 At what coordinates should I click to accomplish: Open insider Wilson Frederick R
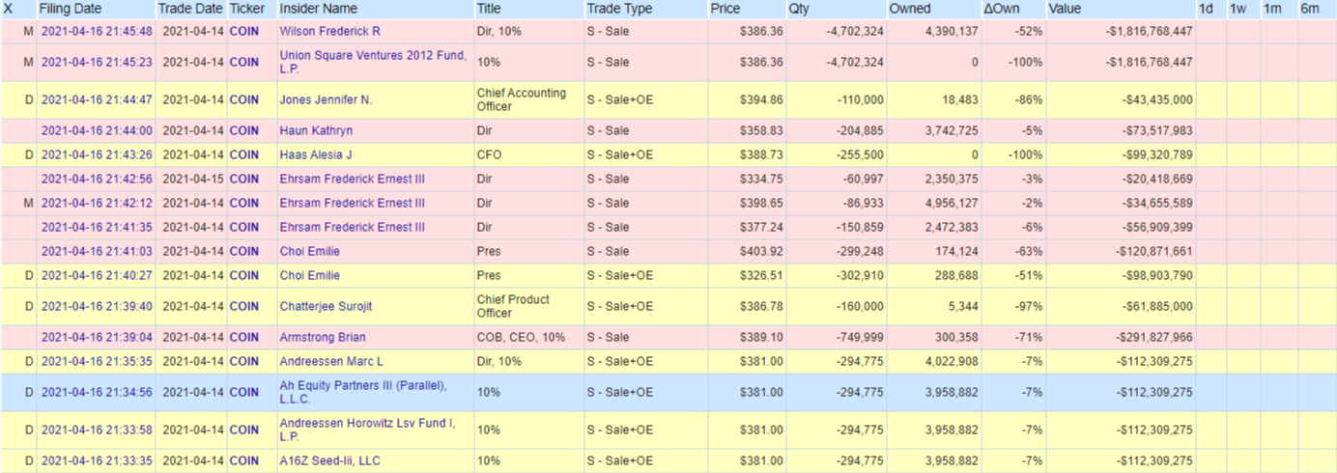point(330,31)
